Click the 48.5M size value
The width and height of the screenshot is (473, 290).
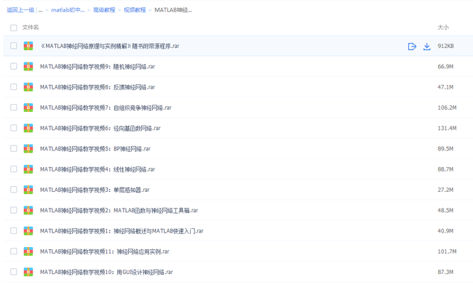coord(445,211)
